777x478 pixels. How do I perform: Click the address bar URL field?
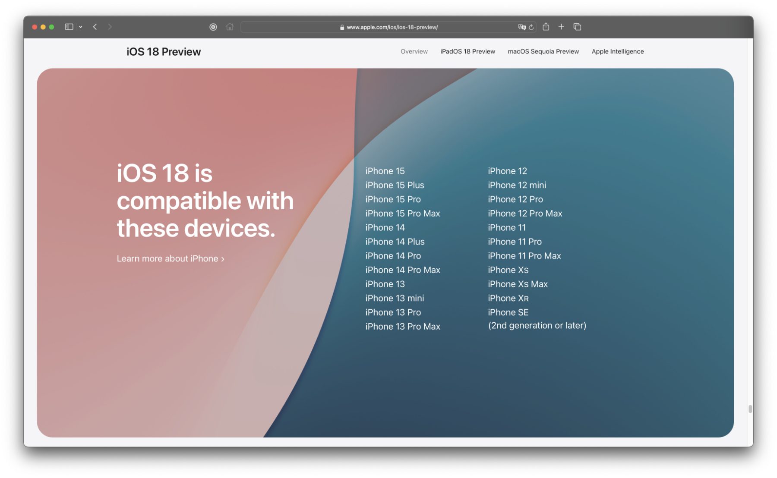388,27
